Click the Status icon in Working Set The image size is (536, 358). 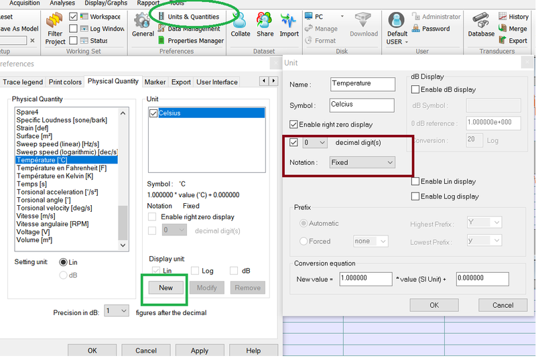(x=84, y=41)
